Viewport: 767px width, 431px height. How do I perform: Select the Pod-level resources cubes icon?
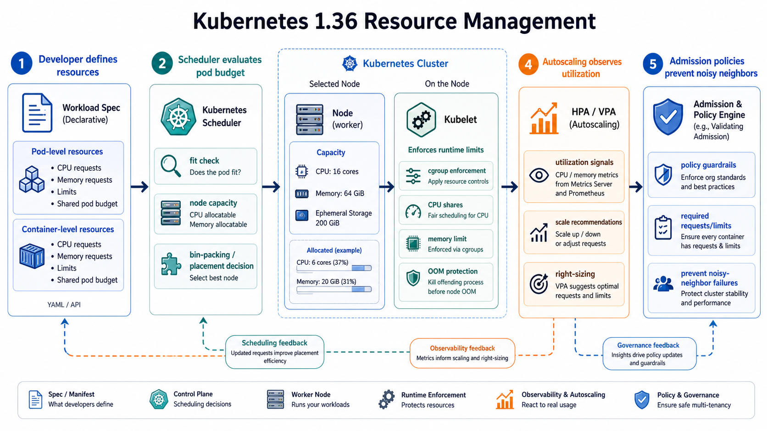click(32, 180)
